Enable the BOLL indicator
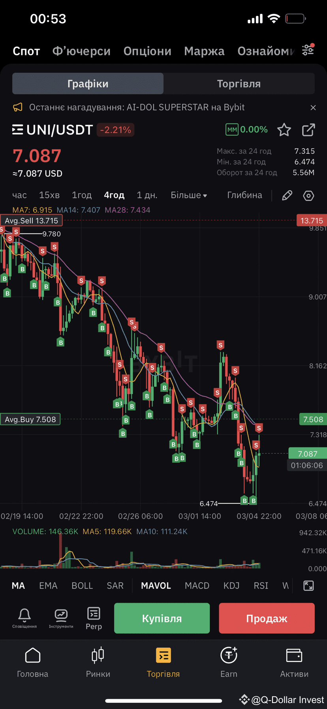 (x=82, y=586)
